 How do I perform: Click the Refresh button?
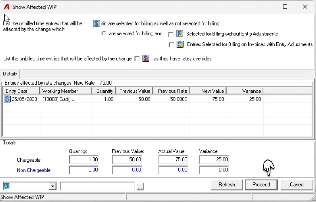pyautogui.click(x=227, y=185)
